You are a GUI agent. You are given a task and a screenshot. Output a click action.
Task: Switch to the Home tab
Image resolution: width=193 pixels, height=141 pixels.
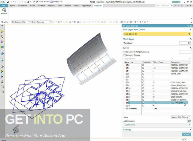tap(12, 5)
